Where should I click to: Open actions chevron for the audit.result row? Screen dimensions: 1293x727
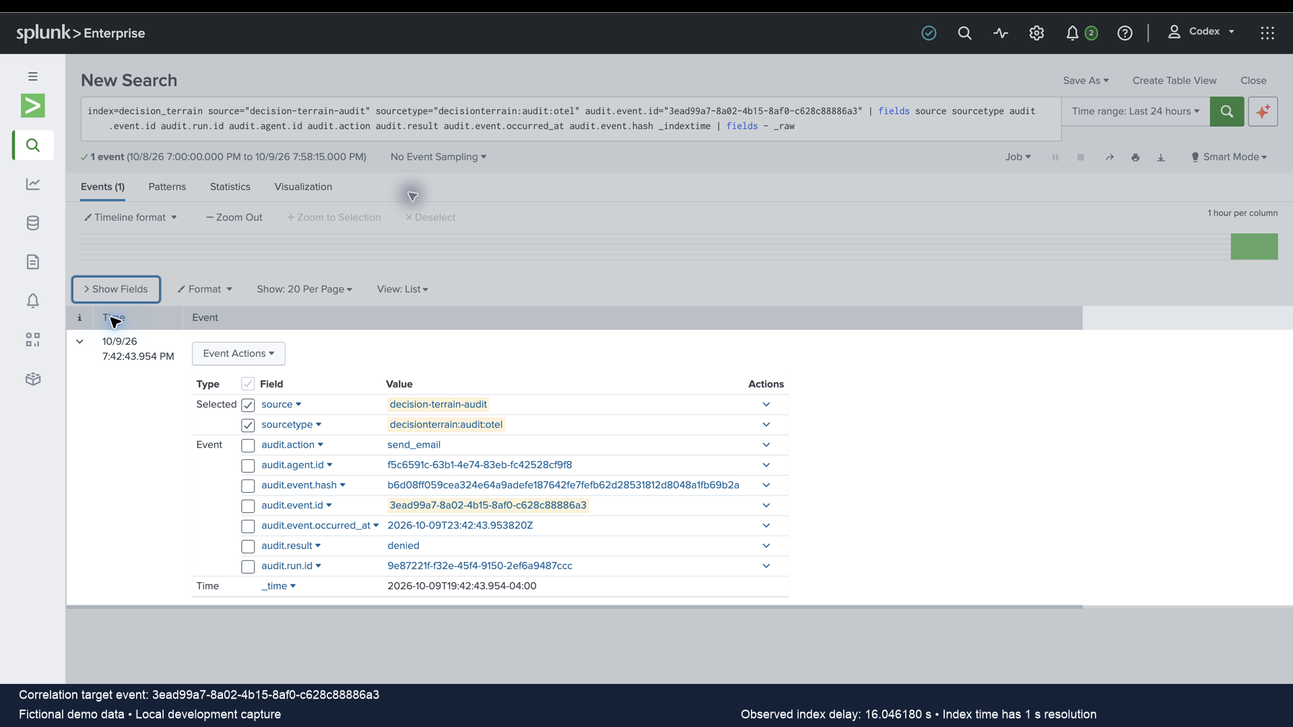(766, 546)
